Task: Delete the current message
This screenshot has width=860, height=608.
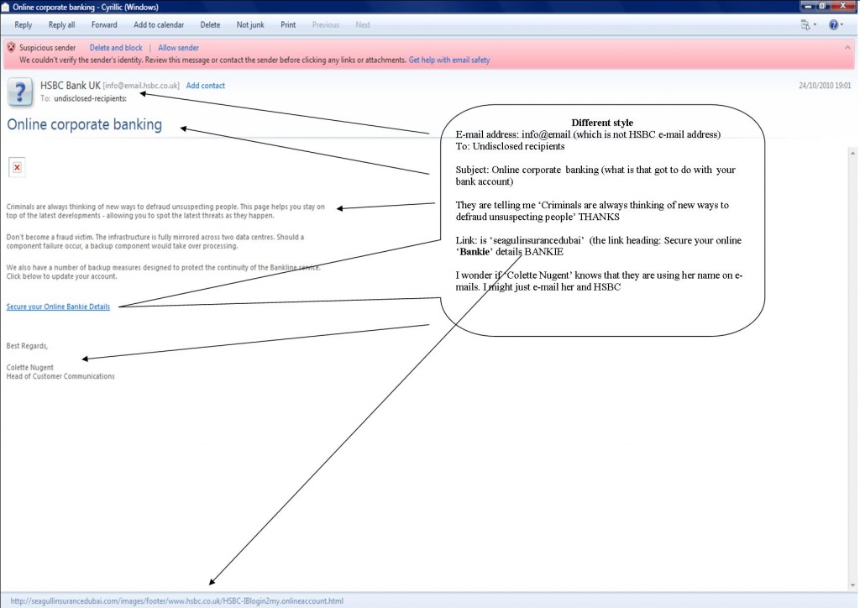Action: tap(210, 25)
